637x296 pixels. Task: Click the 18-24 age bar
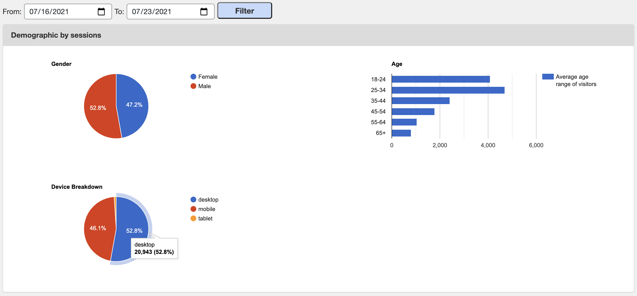point(440,79)
